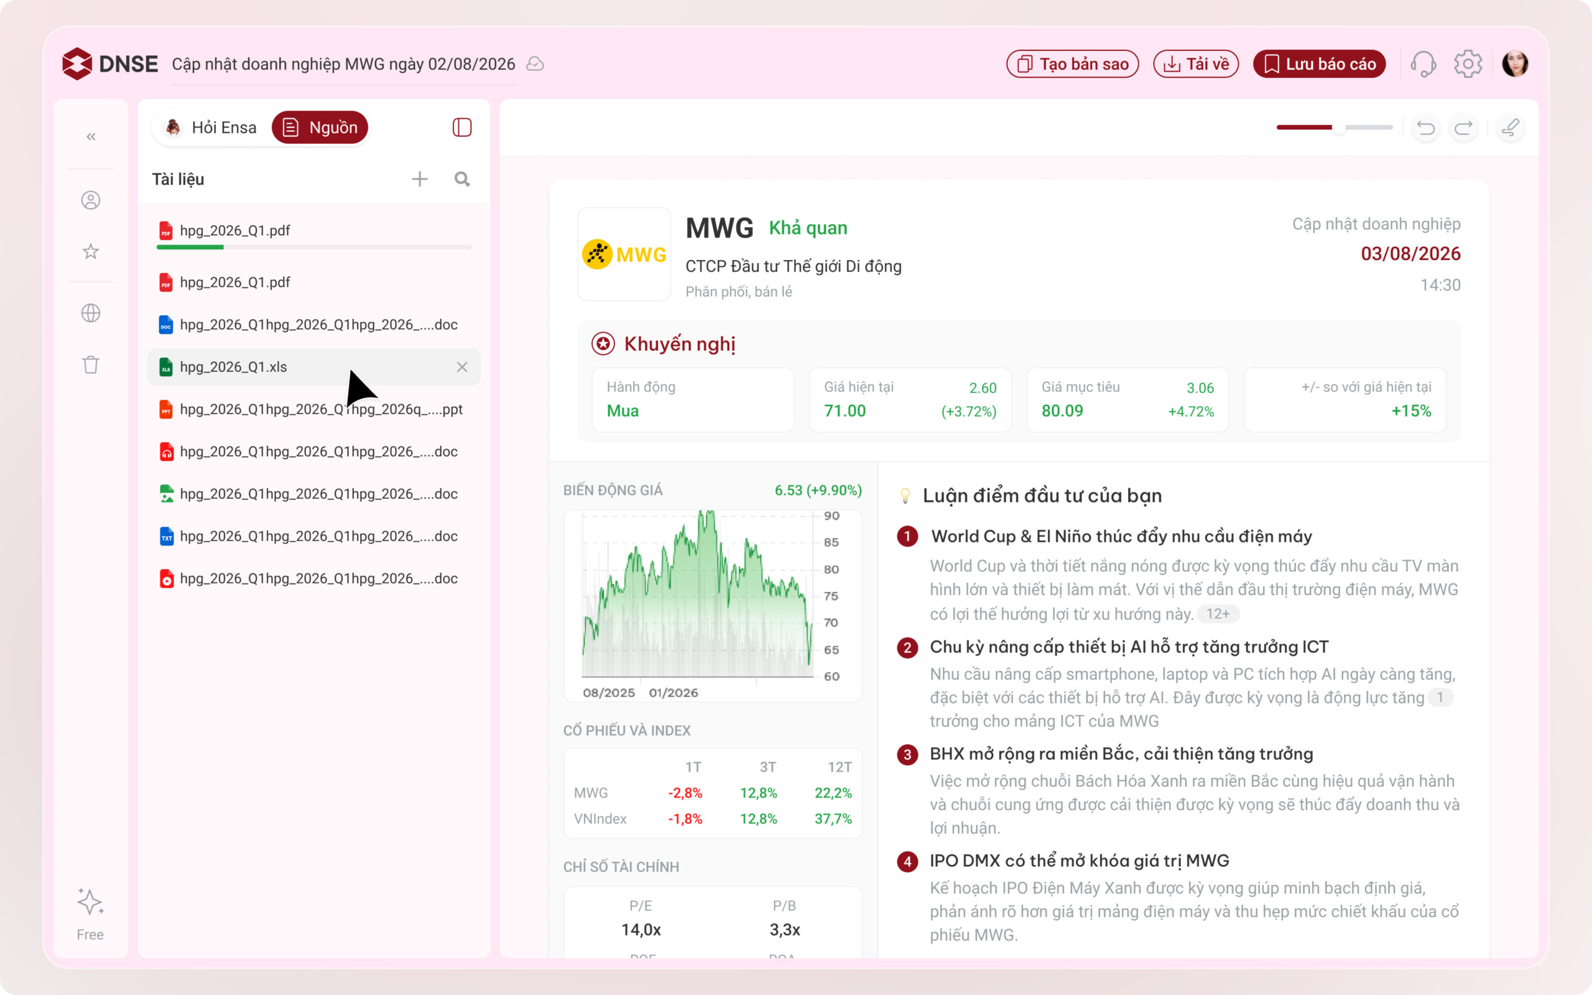Click the P/E value '14,0x'
The height and width of the screenshot is (995, 1592).
tap(641, 930)
